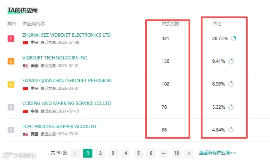The height and width of the screenshot is (161, 270).
Task: Select page 5 in pagination
Action: coord(138,153)
